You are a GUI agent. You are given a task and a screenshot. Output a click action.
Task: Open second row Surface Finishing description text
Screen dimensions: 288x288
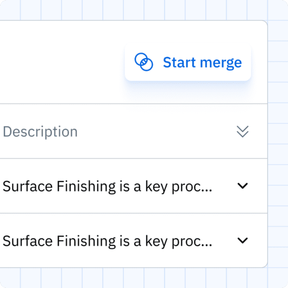click(107, 241)
